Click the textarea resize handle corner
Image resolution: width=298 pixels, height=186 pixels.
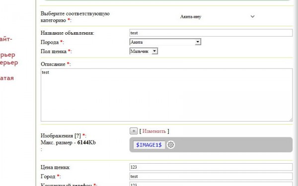[x=291, y=120]
